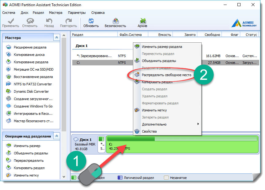Open the Справка menu
Screen dimensions: 265x190
pos(98,13)
